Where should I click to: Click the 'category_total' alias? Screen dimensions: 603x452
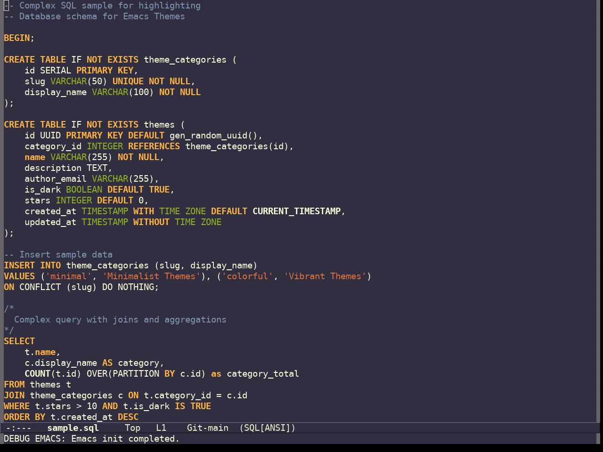(x=263, y=374)
